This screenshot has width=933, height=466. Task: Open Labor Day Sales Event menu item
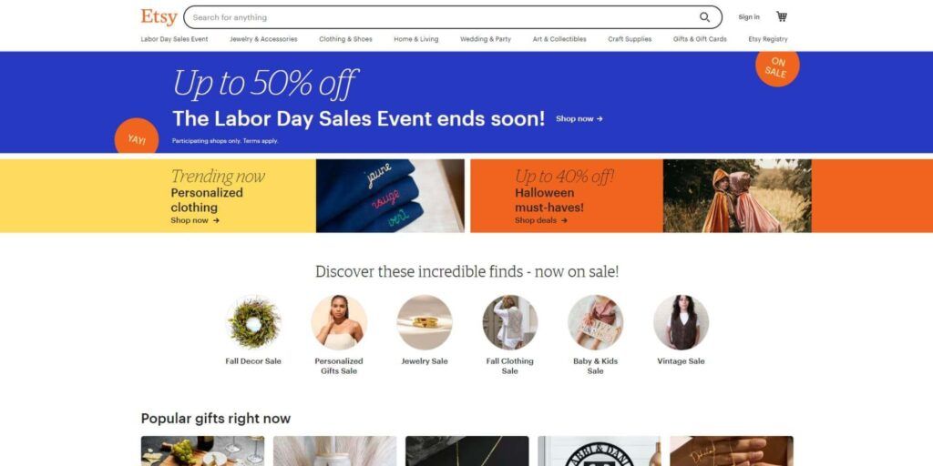point(174,39)
